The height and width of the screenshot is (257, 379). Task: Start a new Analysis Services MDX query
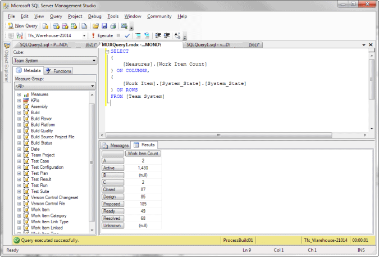point(56,26)
